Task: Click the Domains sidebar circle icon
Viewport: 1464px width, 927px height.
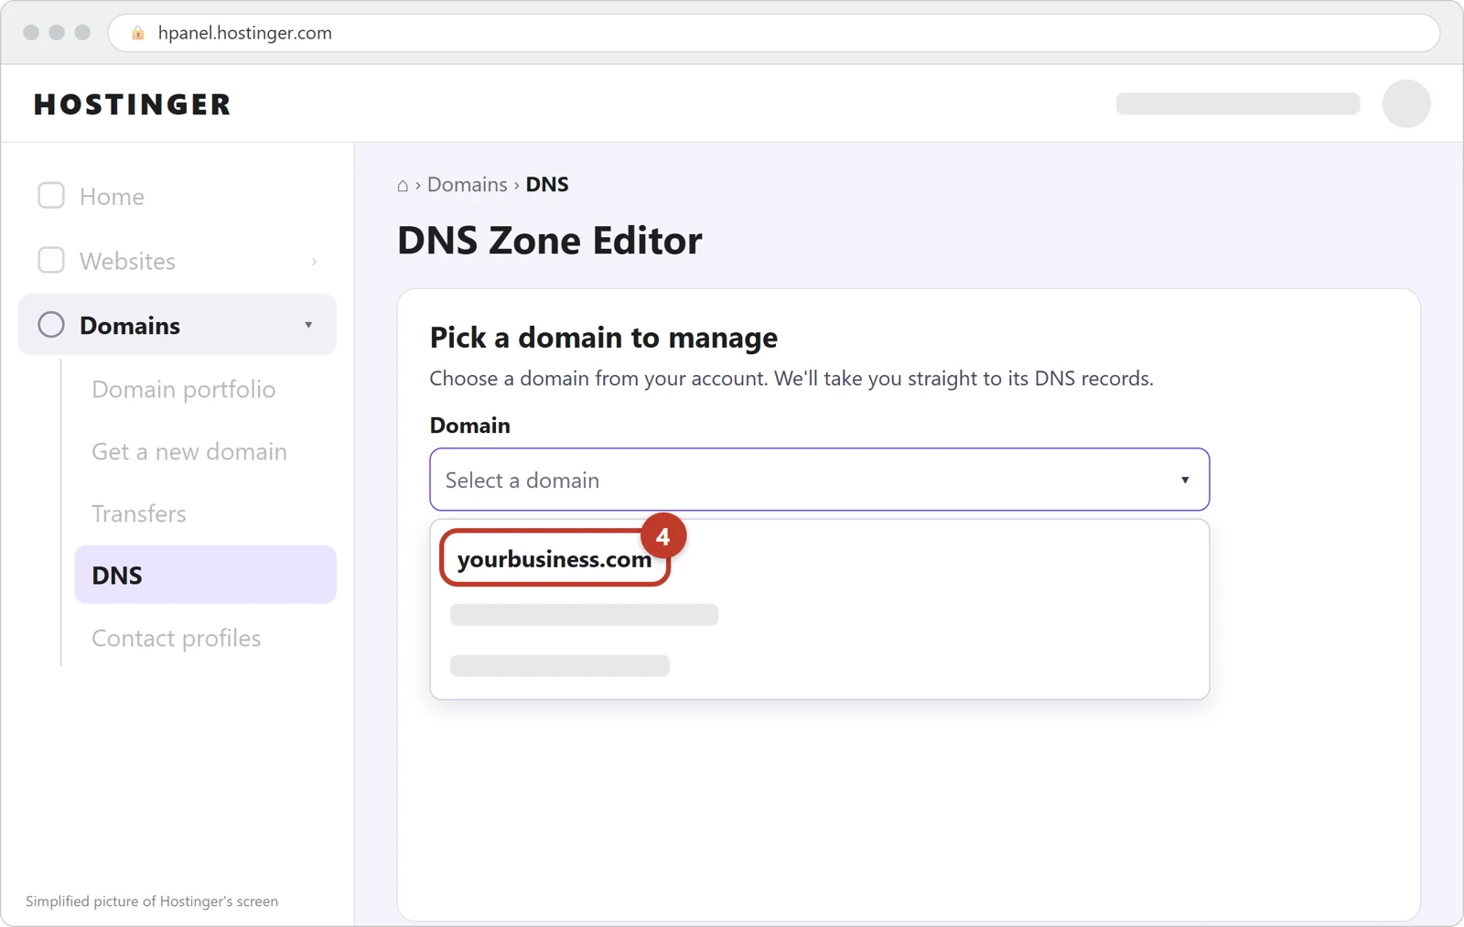Action: [x=51, y=325]
